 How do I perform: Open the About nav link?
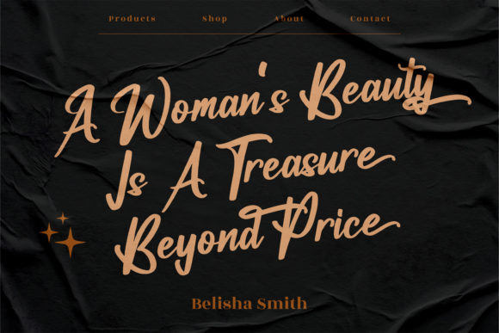[289, 19]
